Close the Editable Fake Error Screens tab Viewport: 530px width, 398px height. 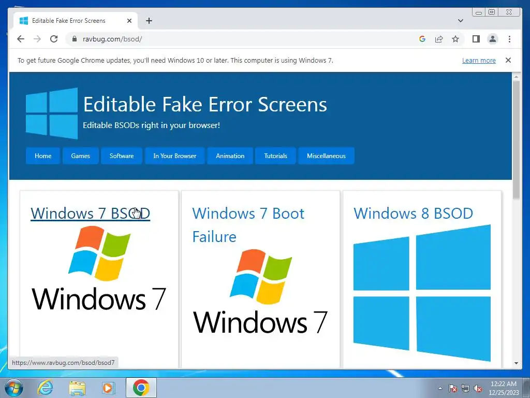129,21
